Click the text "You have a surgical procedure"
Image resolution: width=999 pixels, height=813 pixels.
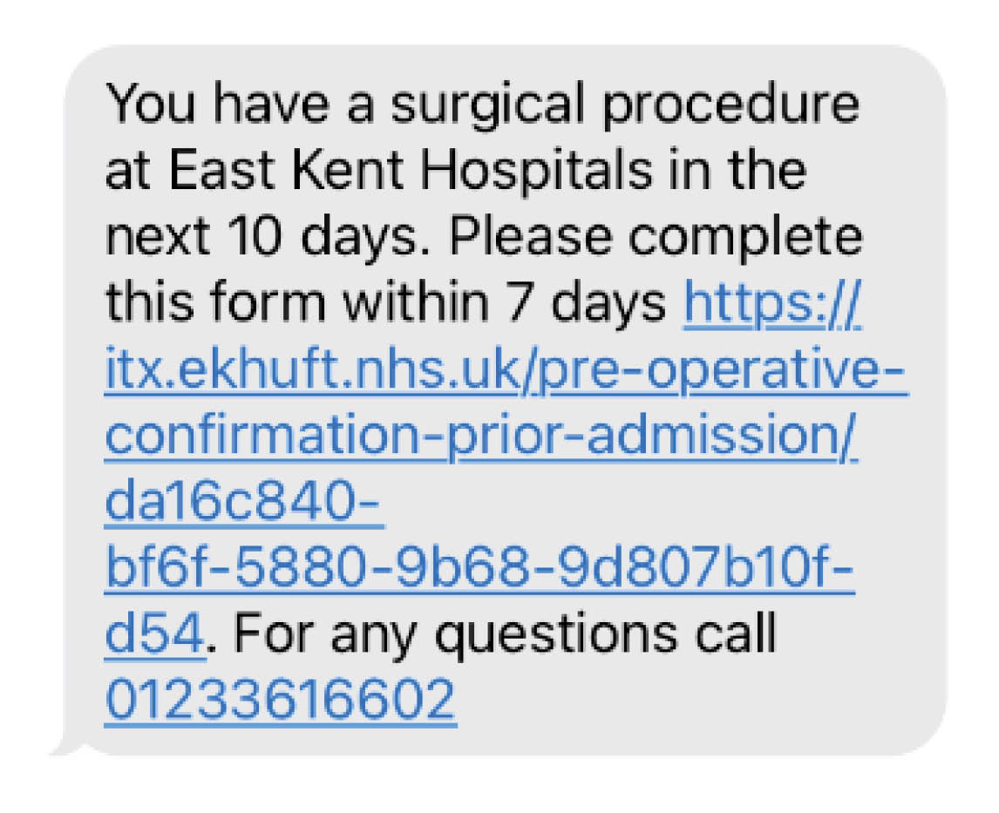pos(482,105)
